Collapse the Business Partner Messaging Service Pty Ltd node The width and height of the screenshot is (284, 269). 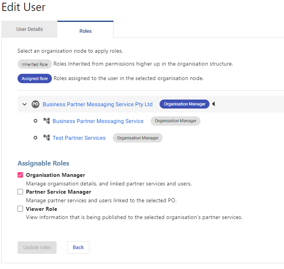[x=25, y=104]
